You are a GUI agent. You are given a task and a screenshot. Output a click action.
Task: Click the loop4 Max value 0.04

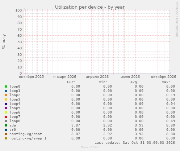pos(171,104)
